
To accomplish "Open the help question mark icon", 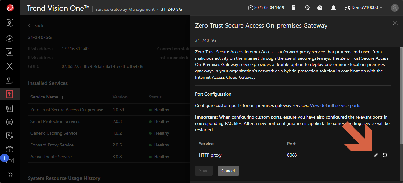I will coord(320,8).
